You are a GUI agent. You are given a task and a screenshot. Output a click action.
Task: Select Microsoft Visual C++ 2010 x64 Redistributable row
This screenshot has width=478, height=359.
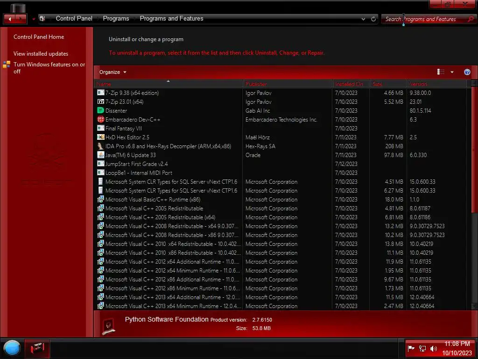tap(282, 244)
